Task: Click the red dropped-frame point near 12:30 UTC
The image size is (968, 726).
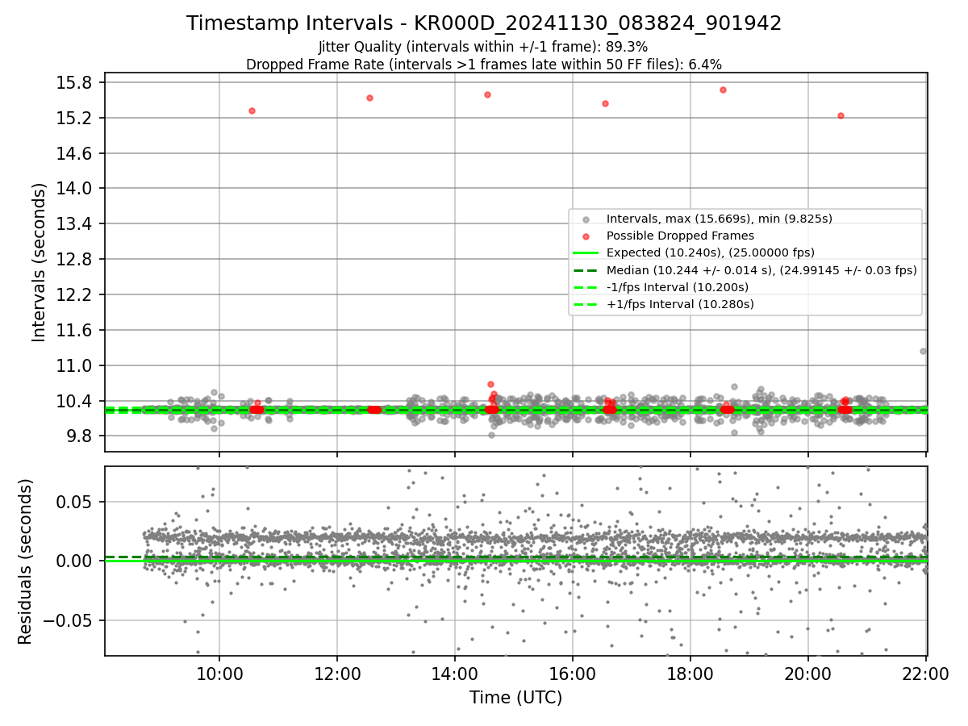Action: point(369,98)
